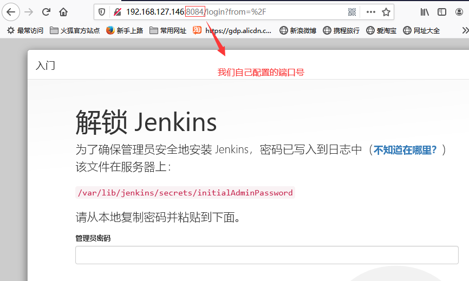The width and height of the screenshot is (469, 281).
Task: Reload the current page
Action: 47,12
